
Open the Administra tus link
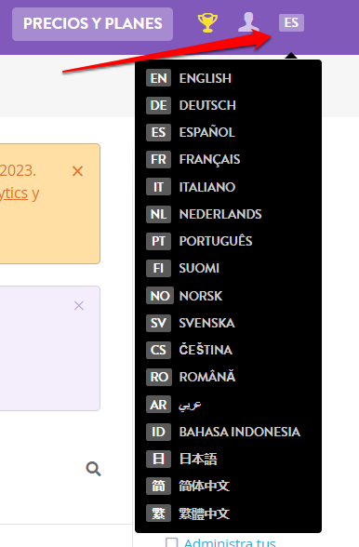[230, 542]
